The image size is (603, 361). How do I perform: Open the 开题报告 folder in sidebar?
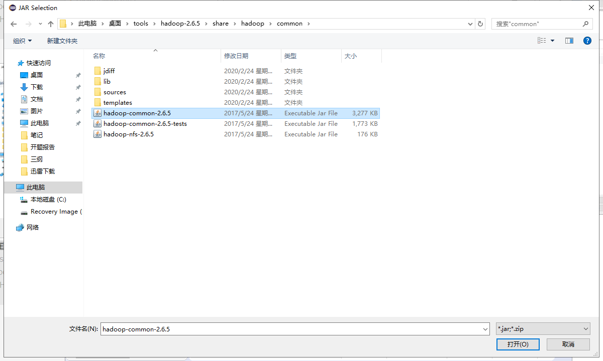43,147
